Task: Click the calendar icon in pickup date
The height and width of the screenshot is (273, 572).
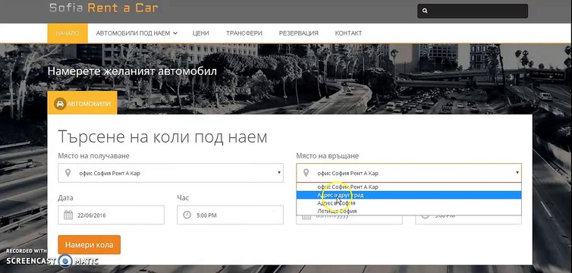Action: pos(68,215)
